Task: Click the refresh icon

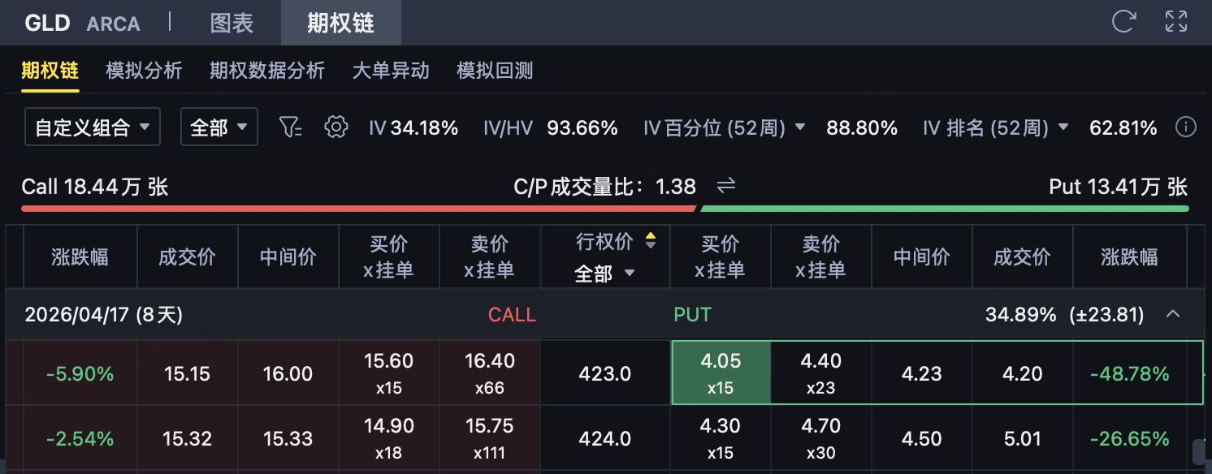Action: pyautogui.click(x=1123, y=22)
